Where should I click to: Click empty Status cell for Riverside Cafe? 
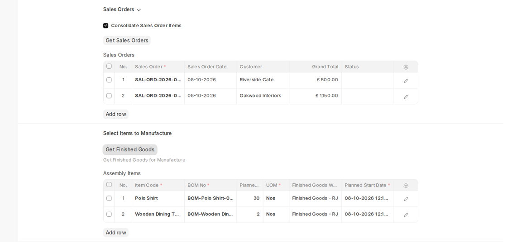click(368, 80)
